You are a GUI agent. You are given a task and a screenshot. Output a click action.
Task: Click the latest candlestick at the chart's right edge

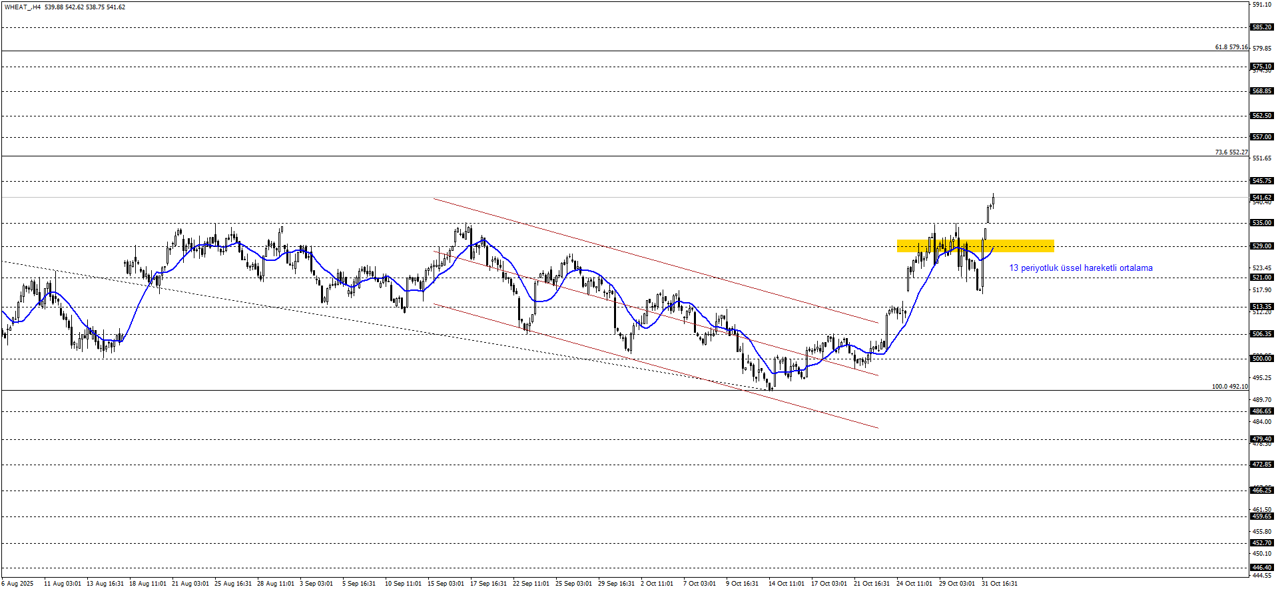(993, 200)
